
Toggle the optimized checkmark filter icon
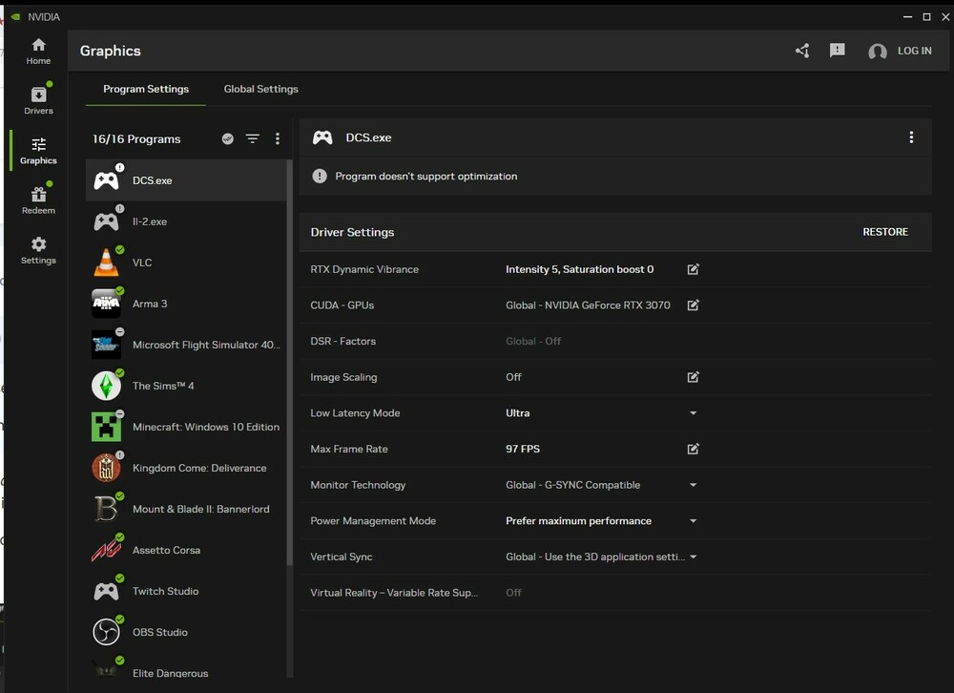pos(228,139)
